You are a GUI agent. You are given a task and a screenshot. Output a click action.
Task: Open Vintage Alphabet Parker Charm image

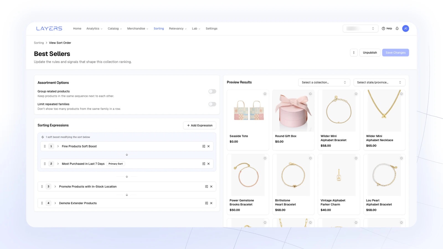[x=339, y=175]
